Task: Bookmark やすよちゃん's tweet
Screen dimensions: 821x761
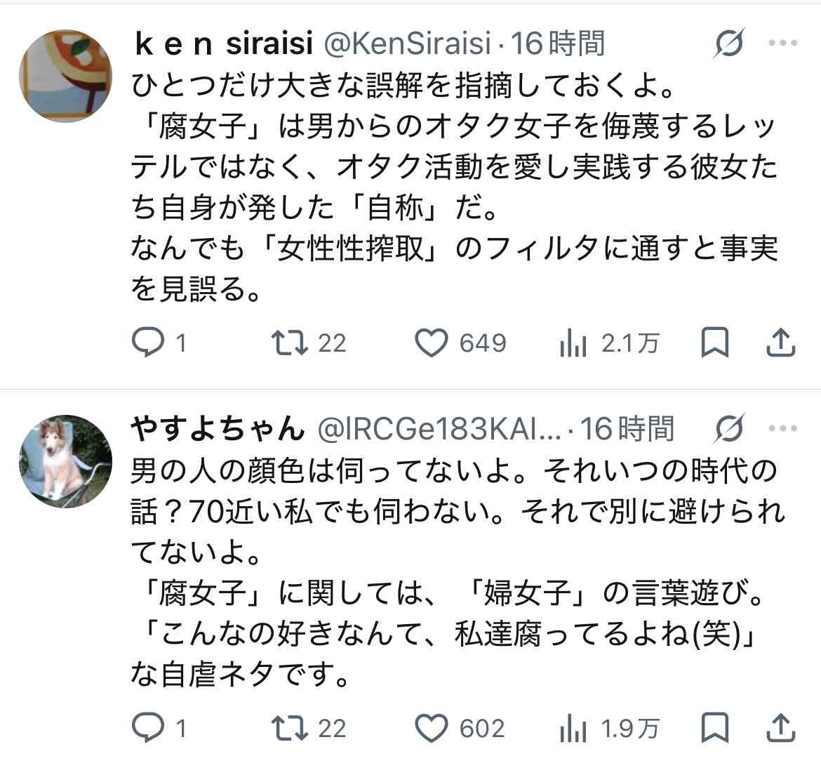Action: pos(715,727)
